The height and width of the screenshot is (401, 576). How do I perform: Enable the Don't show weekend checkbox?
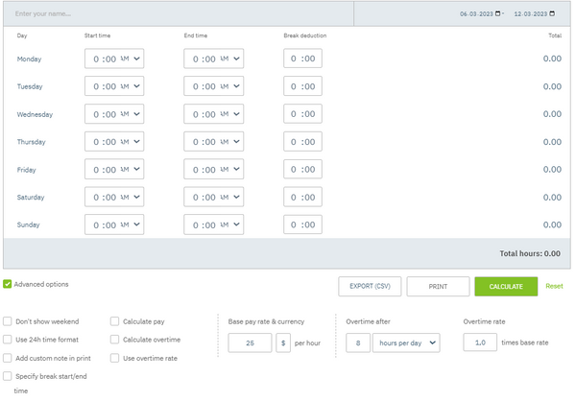[8, 321]
